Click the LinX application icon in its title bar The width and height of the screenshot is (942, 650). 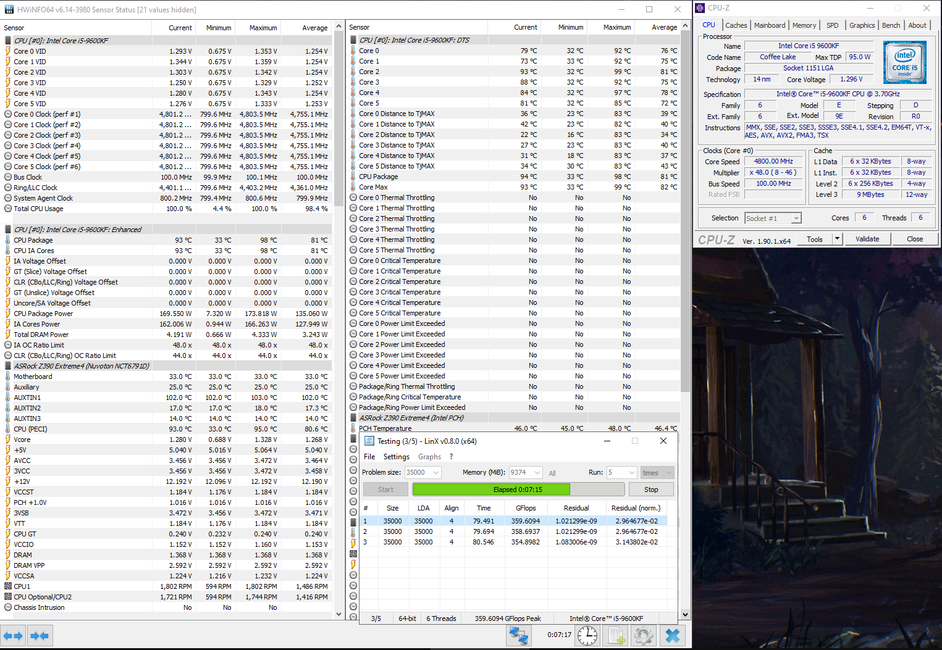pos(369,441)
